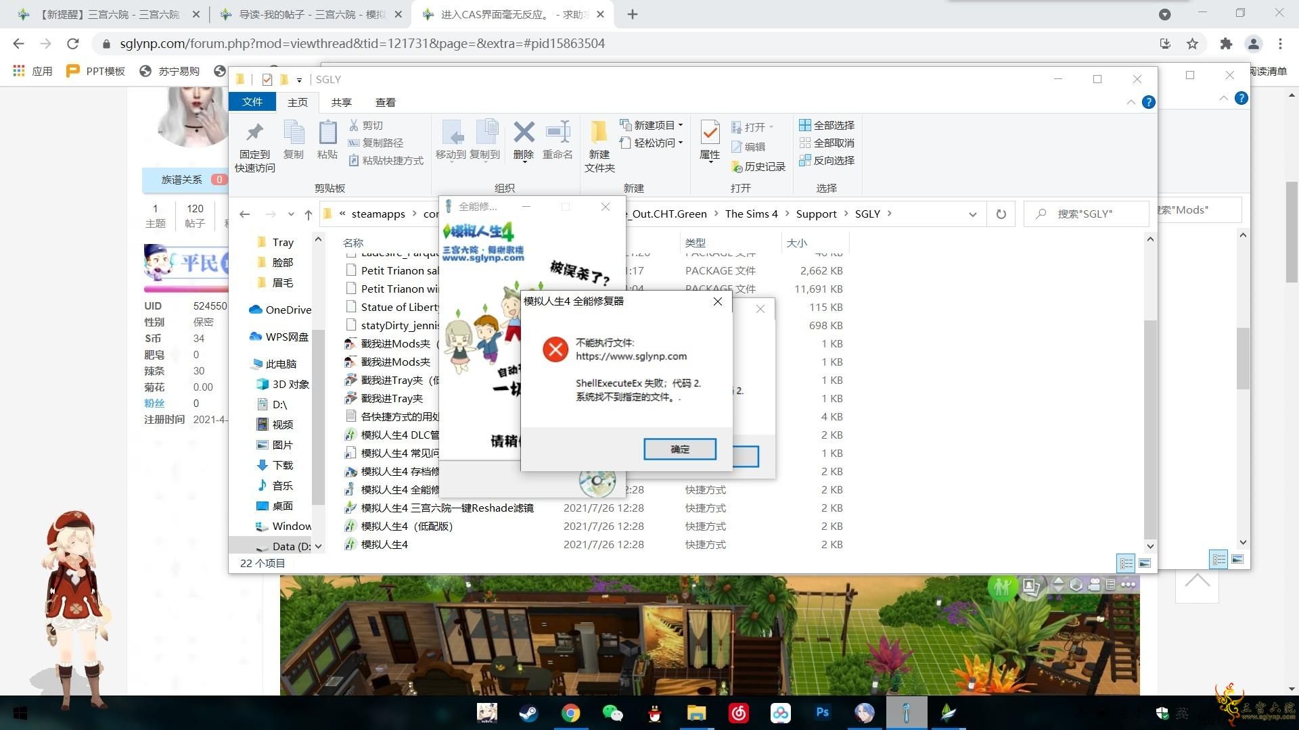Image resolution: width=1299 pixels, height=730 pixels.
Task: Bookmark this page with star icon
Action: tap(1192, 44)
